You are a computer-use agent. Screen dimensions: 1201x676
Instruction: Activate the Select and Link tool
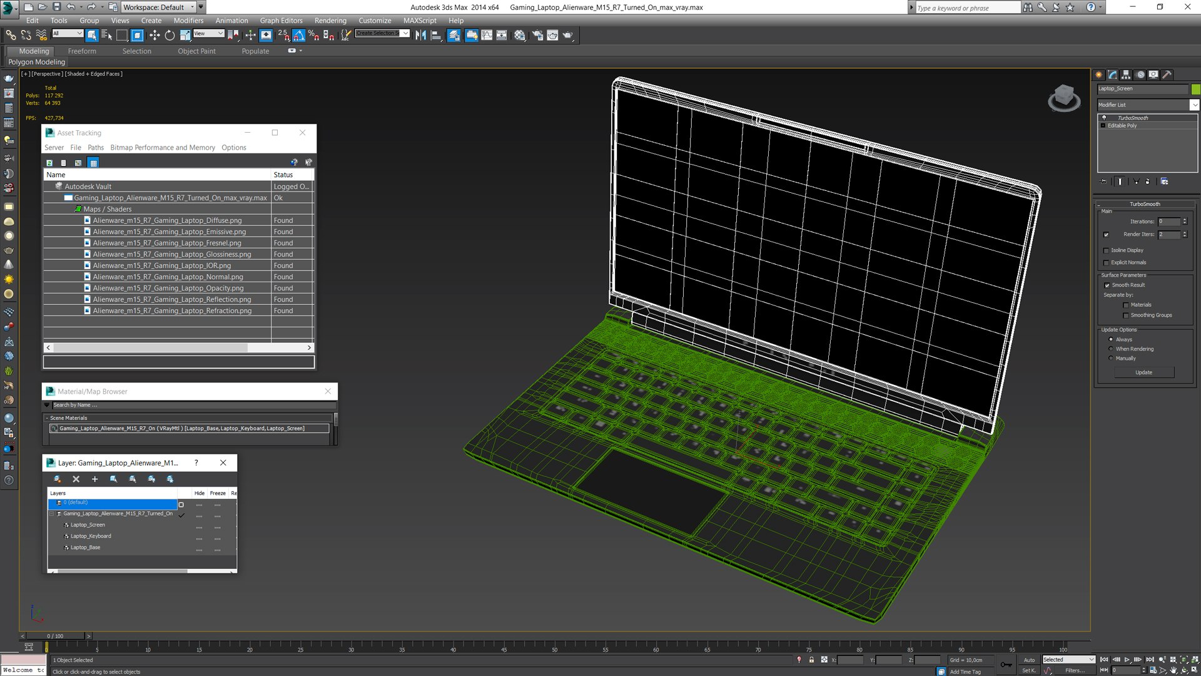click(x=11, y=35)
